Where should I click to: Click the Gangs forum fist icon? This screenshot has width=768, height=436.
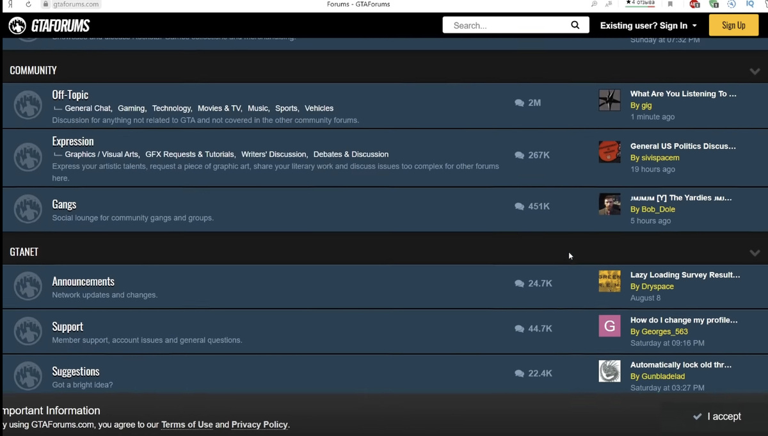pyautogui.click(x=28, y=209)
